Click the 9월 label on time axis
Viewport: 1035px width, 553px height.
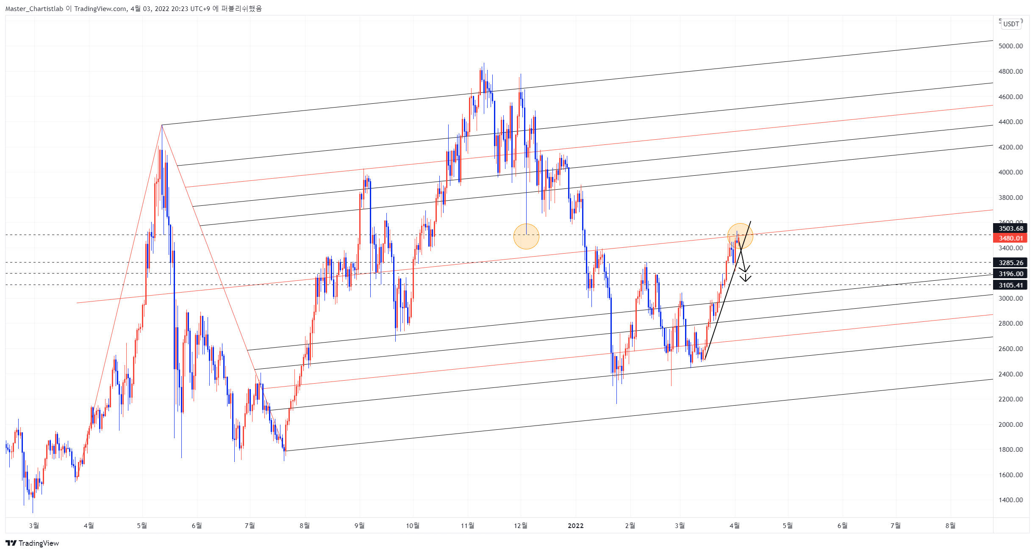point(359,526)
